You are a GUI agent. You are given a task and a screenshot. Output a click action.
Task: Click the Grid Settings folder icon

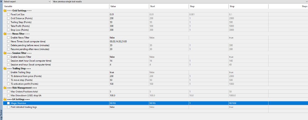pyautogui.click(x=5, y=11)
